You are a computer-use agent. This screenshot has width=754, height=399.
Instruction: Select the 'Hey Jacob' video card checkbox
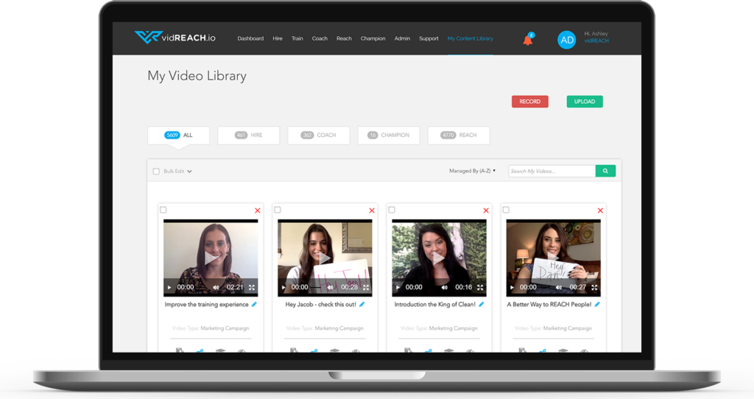pos(278,210)
